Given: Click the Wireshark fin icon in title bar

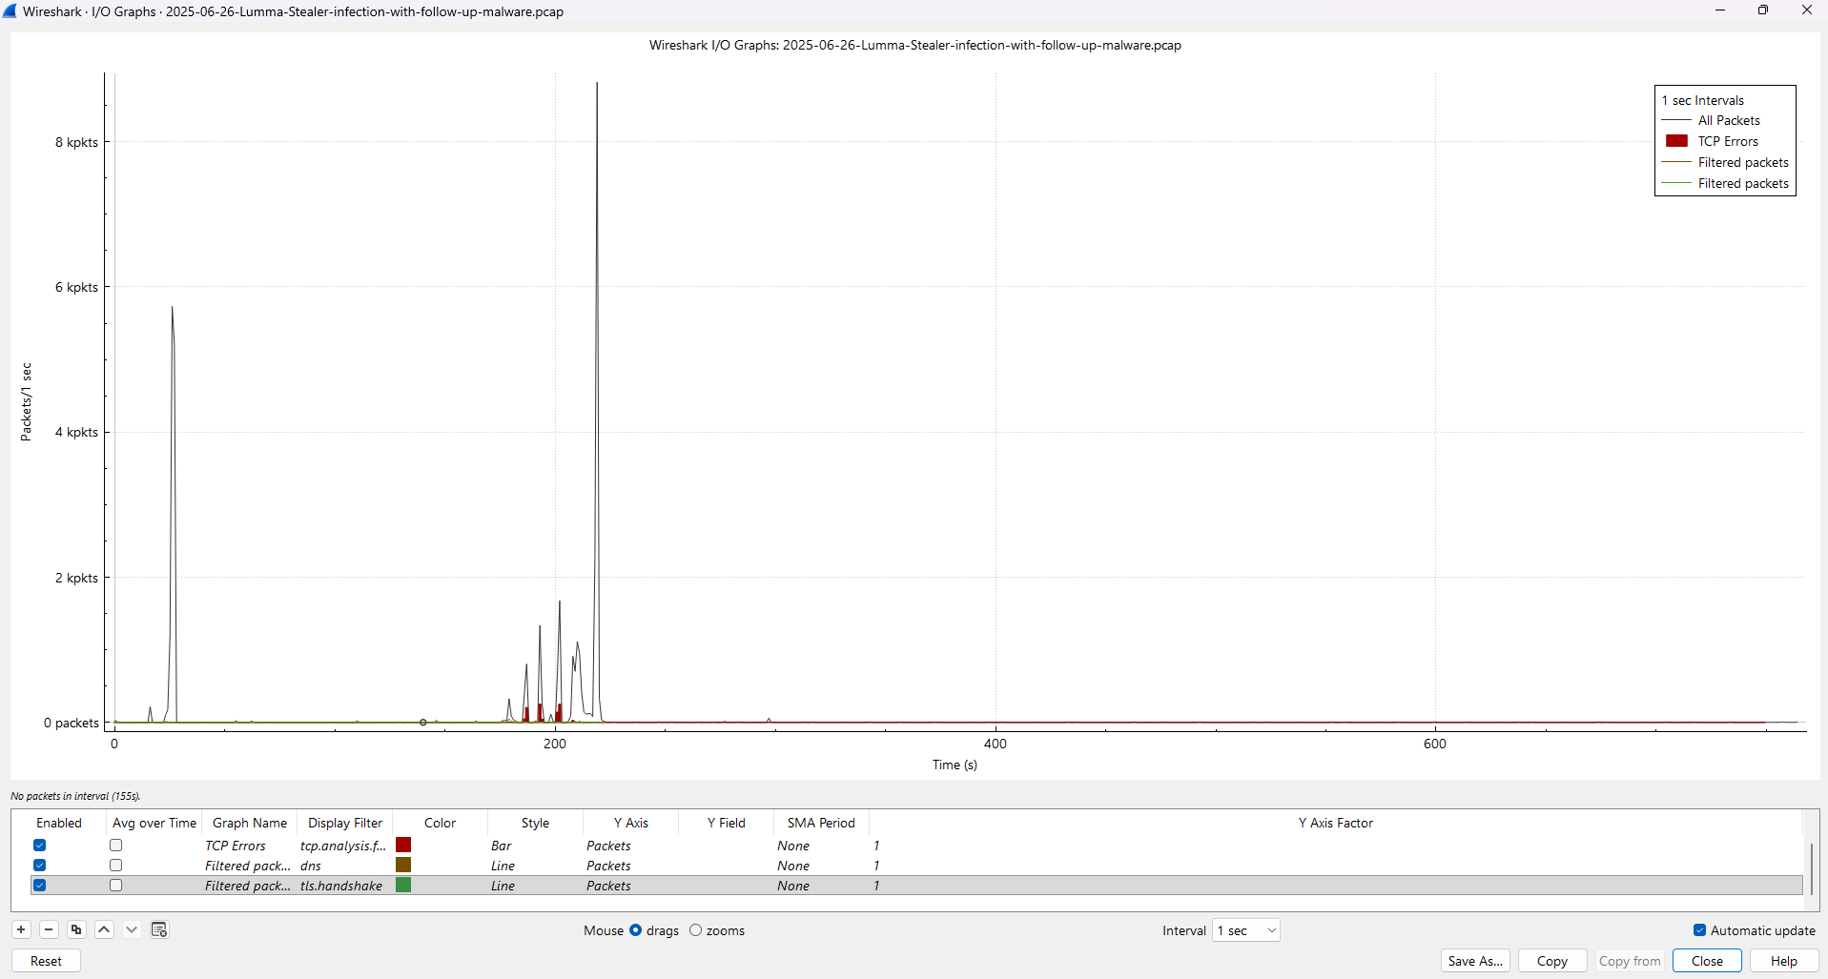Looking at the screenshot, I should 10,11.
